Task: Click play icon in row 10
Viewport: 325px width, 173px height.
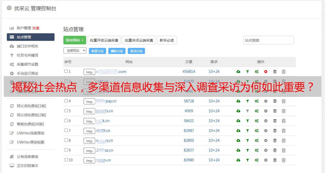Action: coord(266,160)
